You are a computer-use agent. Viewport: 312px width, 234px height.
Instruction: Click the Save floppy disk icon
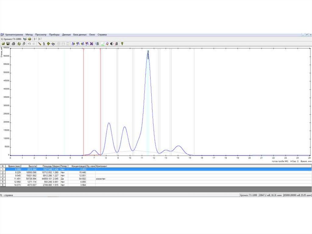[8, 44]
